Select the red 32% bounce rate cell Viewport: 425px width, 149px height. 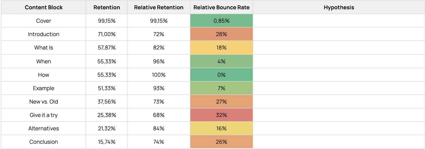pyautogui.click(x=221, y=115)
